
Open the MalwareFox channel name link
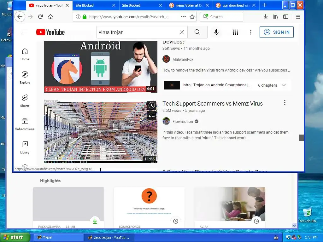[183, 60]
